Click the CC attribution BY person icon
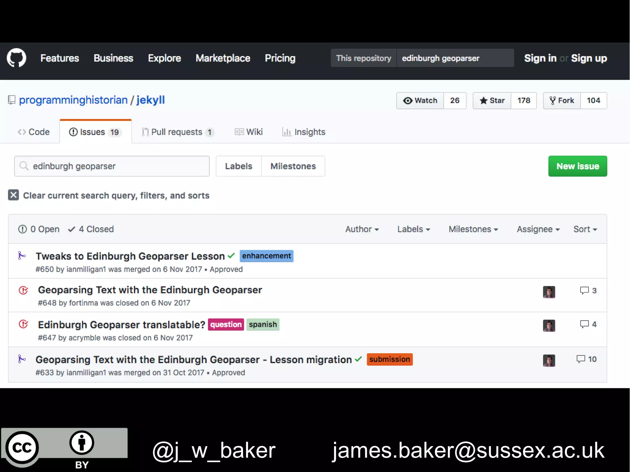Image resolution: width=630 pixels, height=472 pixels. 82,443
